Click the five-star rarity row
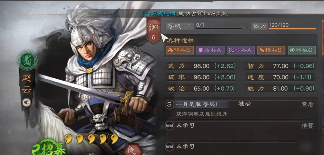This screenshot has width=324, height=155. (x=92, y=139)
